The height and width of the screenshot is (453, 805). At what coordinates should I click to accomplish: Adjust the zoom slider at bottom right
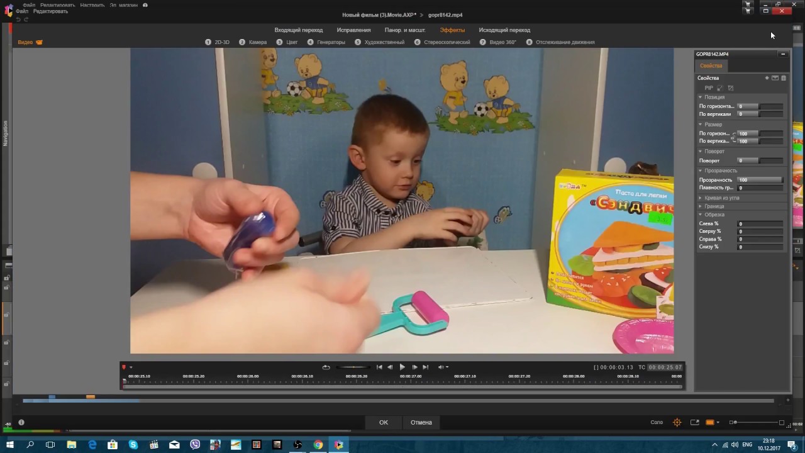coord(757,423)
